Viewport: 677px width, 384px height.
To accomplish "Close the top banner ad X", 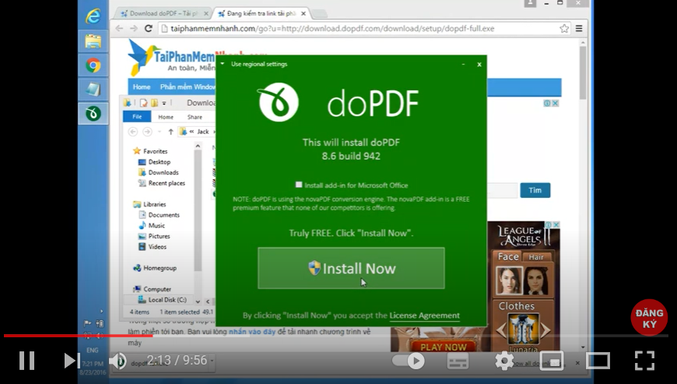I will click(x=556, y=104).
